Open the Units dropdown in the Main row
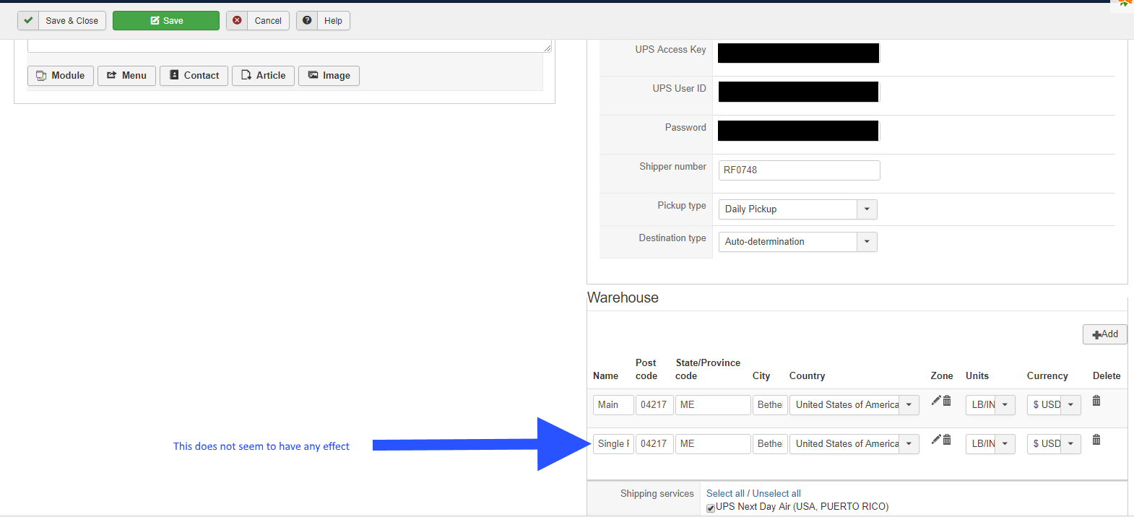Screen dimensions: 1134x517 pos(990,405)
